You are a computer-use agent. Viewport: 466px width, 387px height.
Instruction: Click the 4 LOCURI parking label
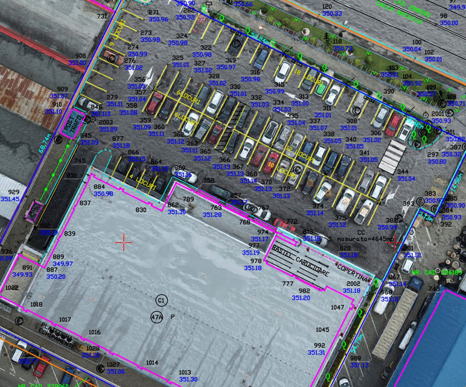tap(142, 182)
